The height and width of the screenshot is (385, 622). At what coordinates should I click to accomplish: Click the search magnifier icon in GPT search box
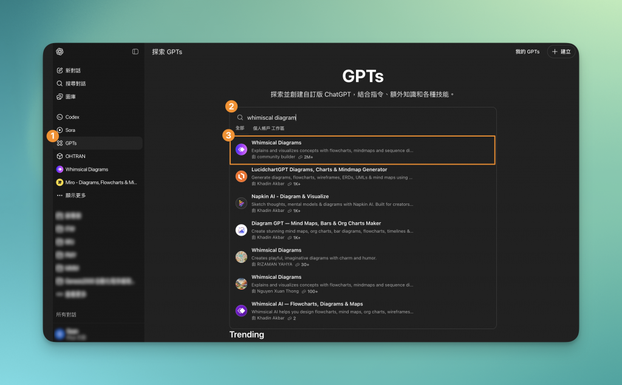[240, 117]
